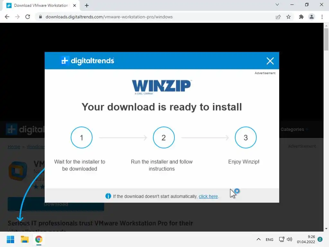Open notifications badge showing 2

[x=320, y=239]
